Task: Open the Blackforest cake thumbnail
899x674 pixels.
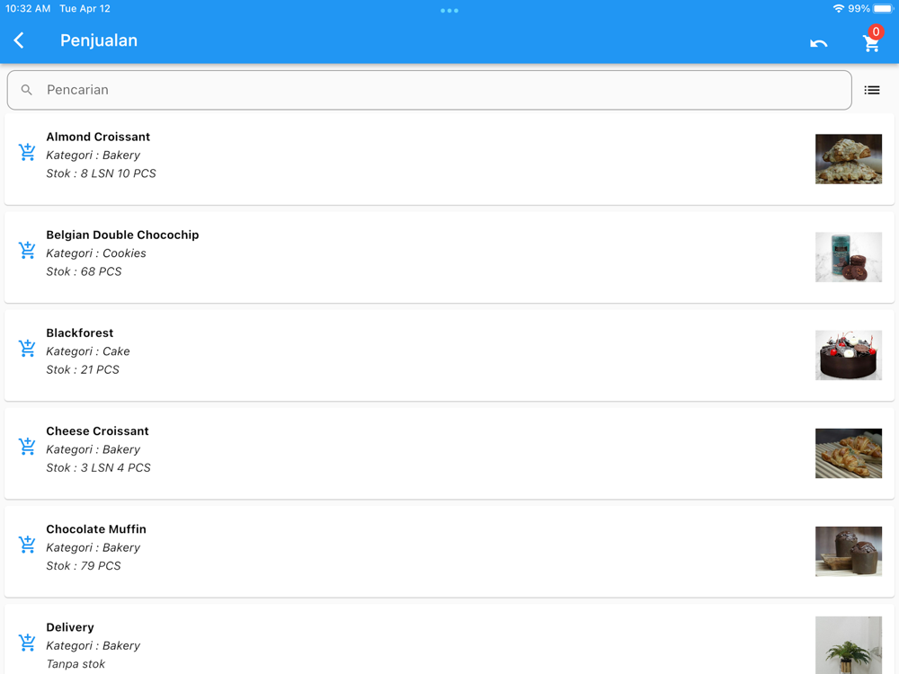Action: coord(849,355)
